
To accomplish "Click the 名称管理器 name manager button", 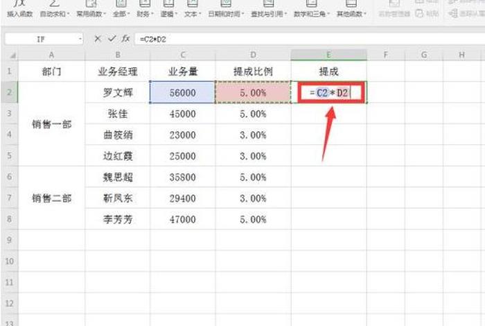I will click(394, 9).
